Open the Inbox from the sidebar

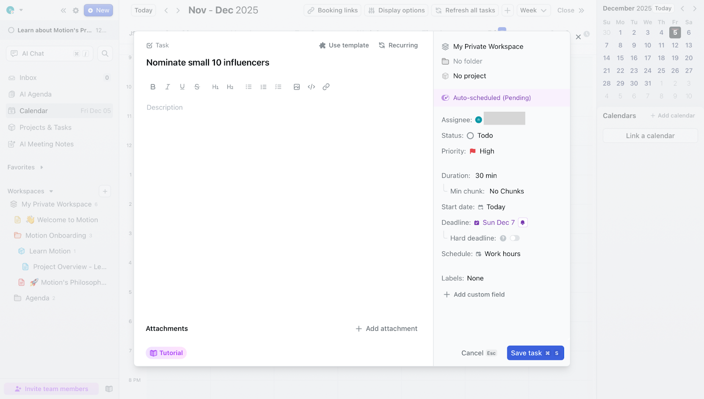[28, 77]
